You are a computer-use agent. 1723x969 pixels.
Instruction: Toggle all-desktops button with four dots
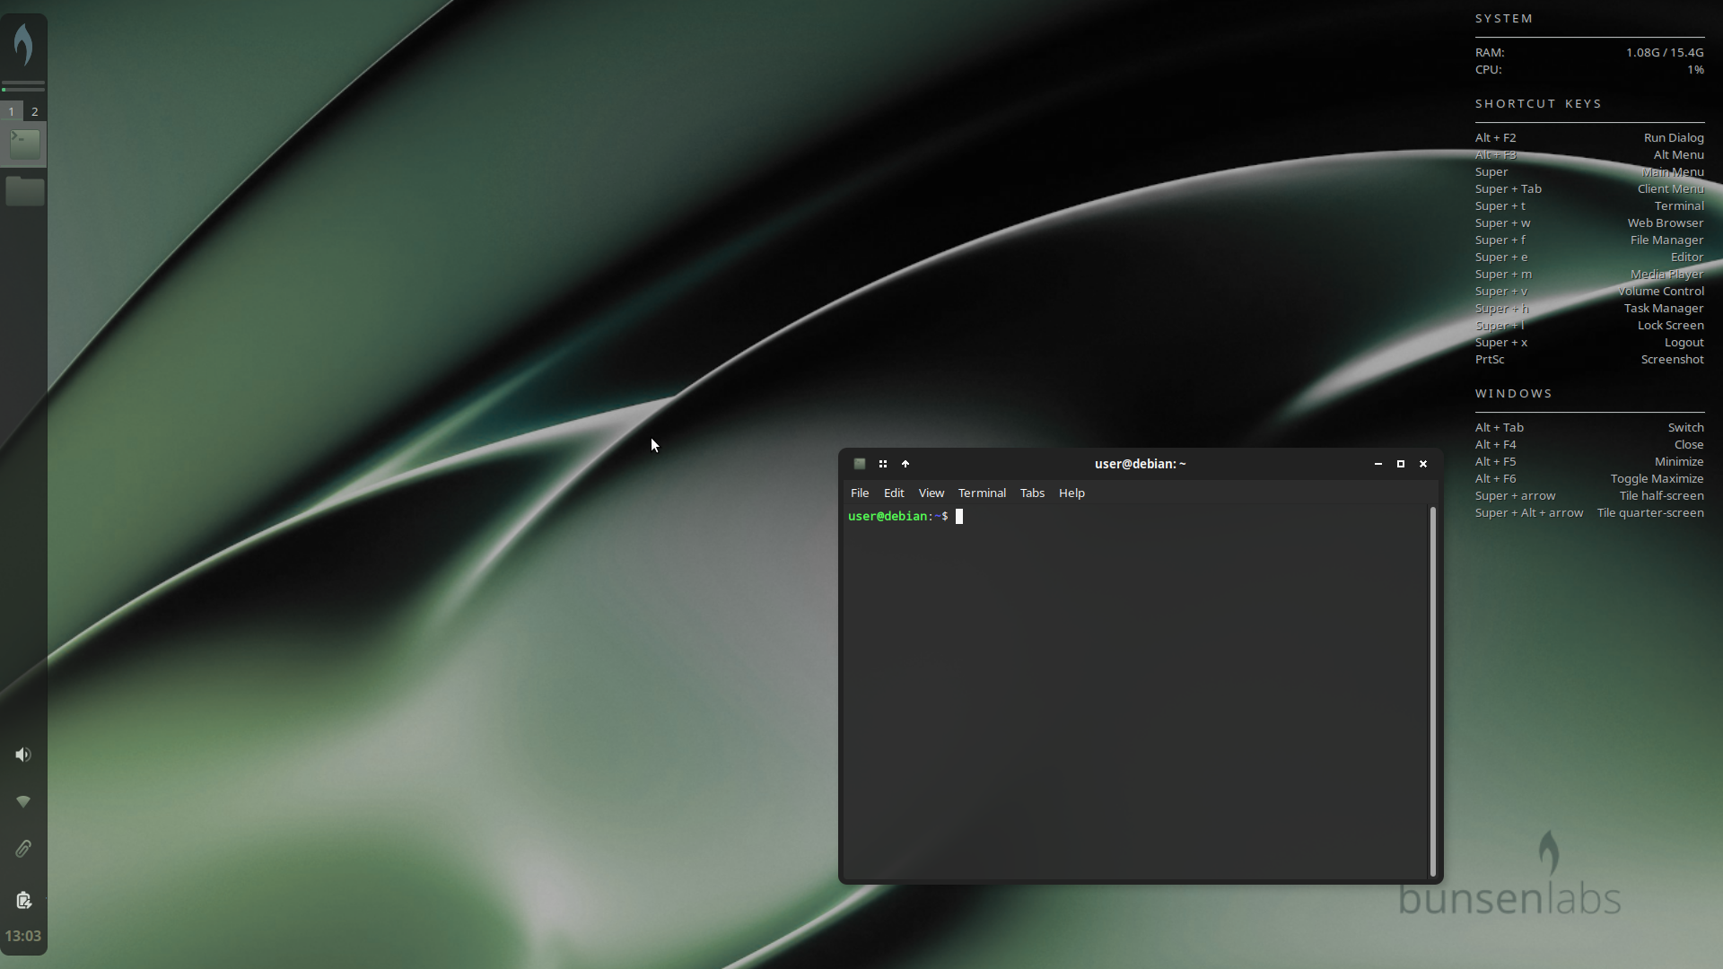(883, 464)
